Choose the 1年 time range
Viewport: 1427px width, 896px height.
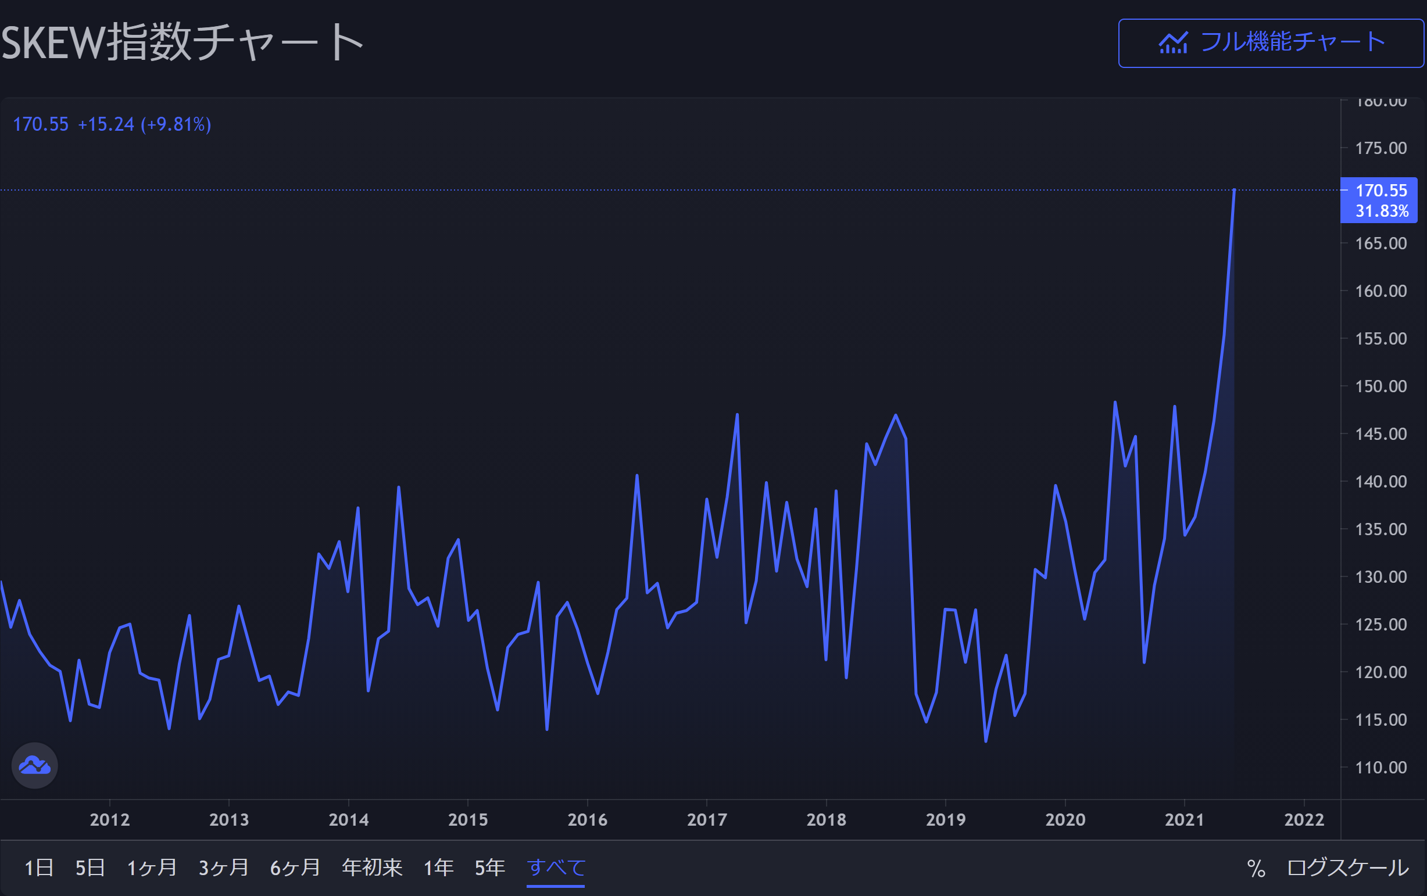438,868
